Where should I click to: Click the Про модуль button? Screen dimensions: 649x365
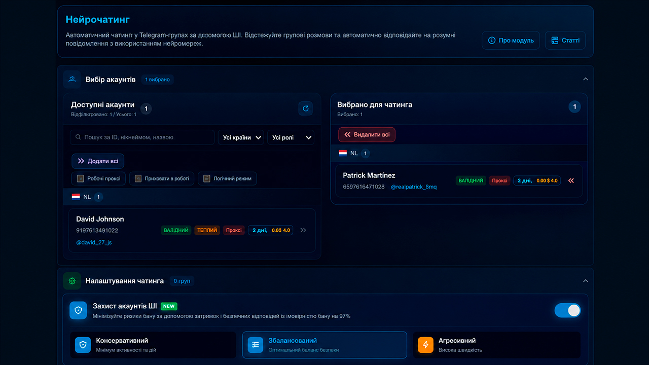point(511,41)
